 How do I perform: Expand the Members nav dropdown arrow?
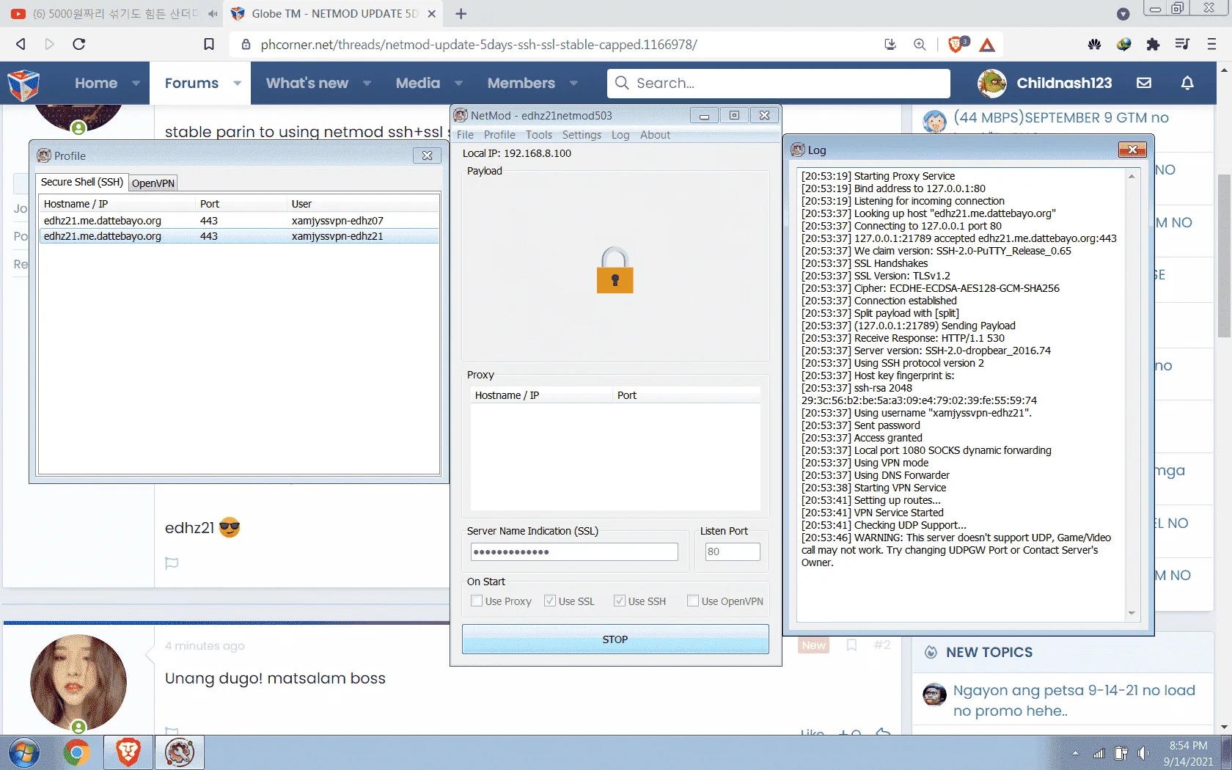pos(573,84)
